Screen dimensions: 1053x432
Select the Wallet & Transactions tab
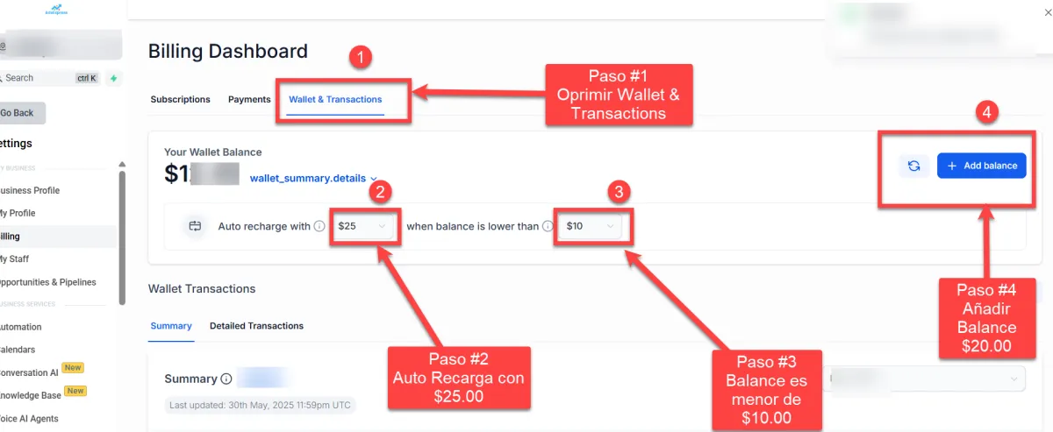(x=336, y=100)
